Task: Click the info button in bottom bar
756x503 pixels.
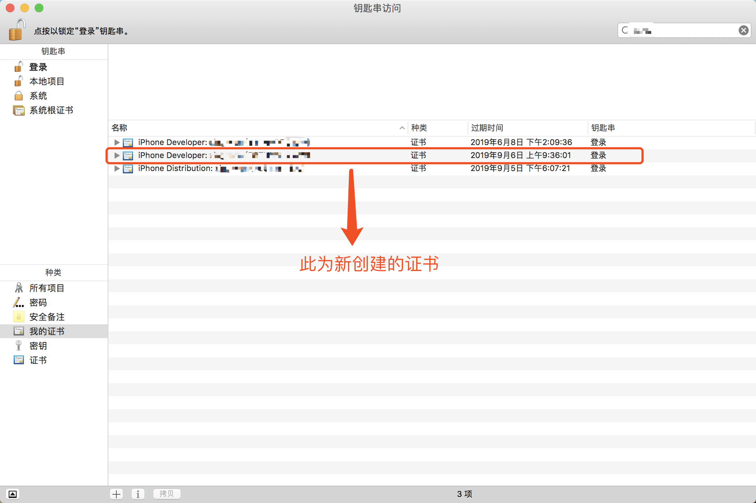Action: tap(138, 494)
